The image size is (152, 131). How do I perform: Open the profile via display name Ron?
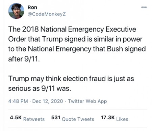[x=32, y=7]
